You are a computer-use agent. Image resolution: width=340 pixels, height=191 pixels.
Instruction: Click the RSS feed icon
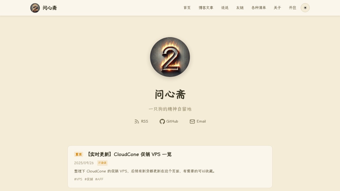pyautogui.click(x=137, y=121)
